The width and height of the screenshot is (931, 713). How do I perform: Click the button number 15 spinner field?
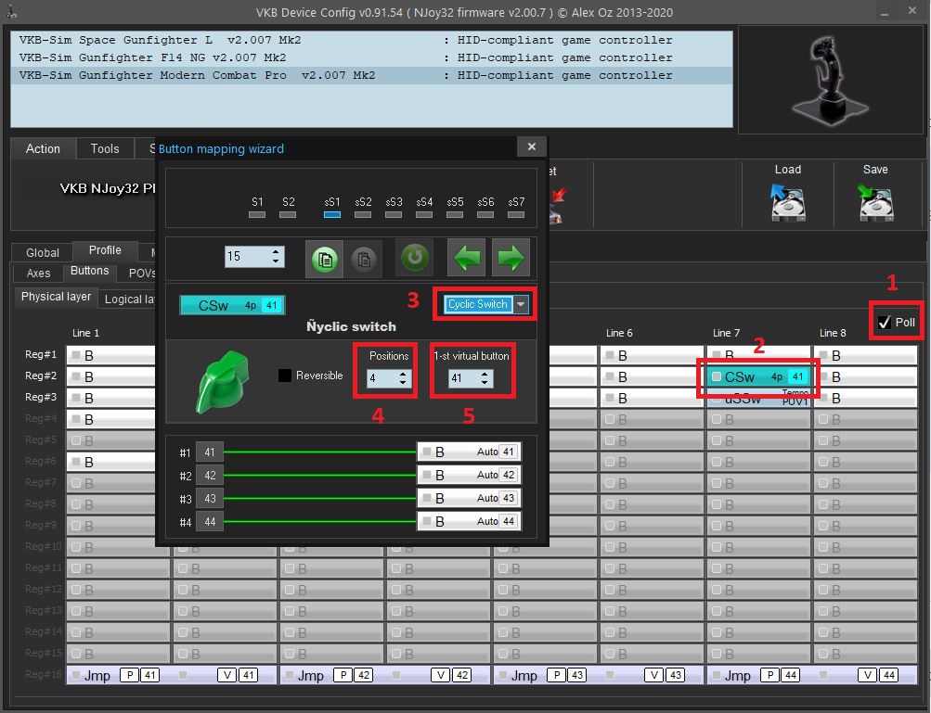(254, 256)
